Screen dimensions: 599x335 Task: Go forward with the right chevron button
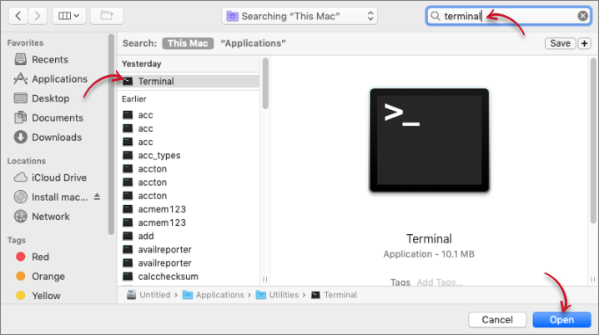(x=38, y=16)
